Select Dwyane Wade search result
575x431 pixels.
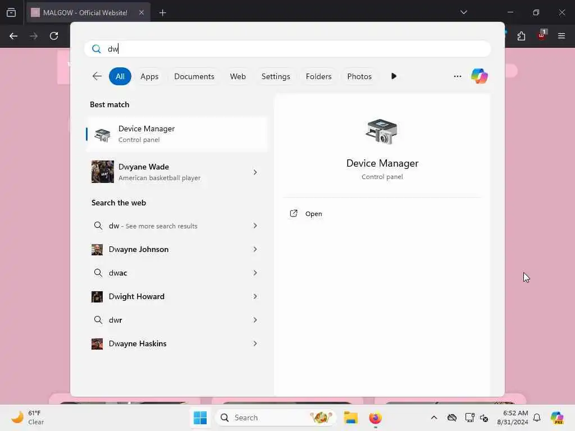tap(177, 172)
